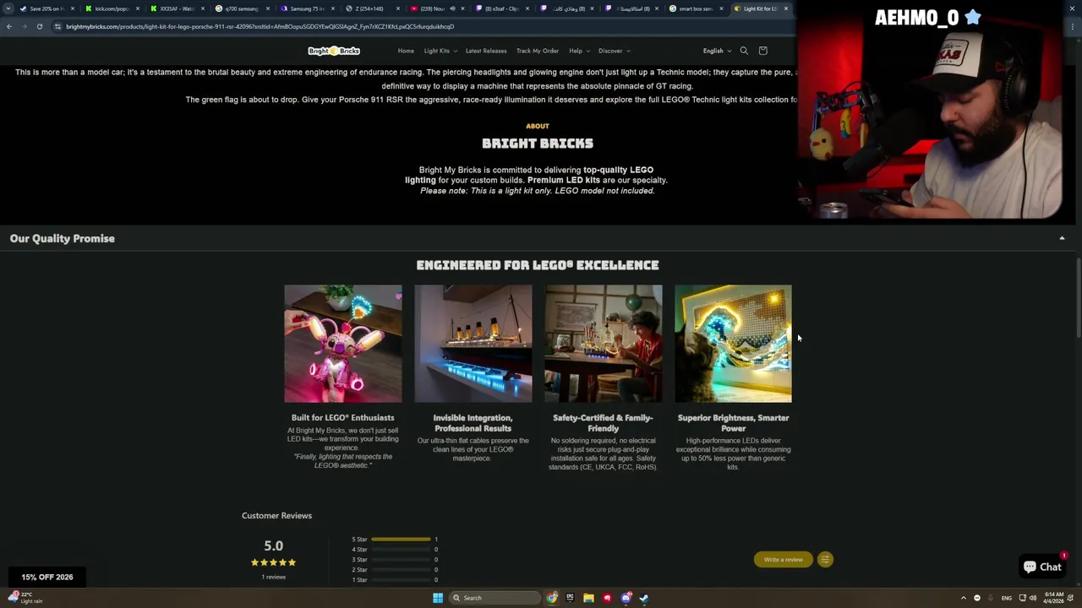The height and width of the screenshot is (608, 1082).
Task: Switch to the Samsung 75 in tab
Action: pos(308,8)
